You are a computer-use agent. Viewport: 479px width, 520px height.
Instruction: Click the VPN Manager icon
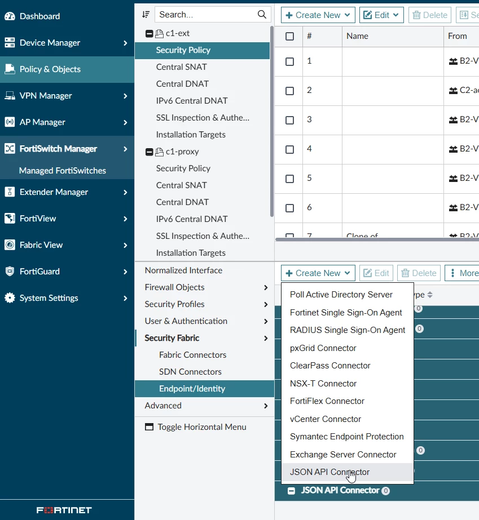coord(10,96)
